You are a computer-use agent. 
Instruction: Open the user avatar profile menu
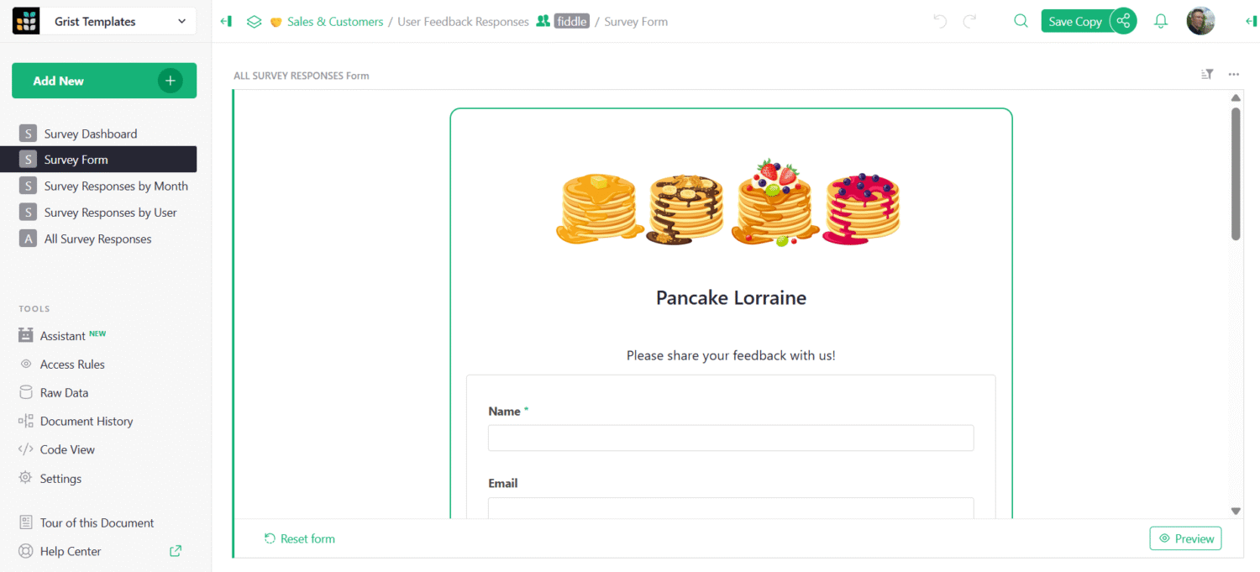click(1200, 22)
